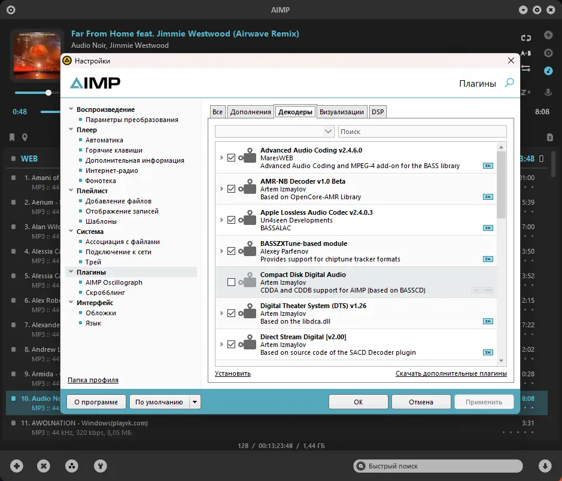Expand Apple Lossless Audio Codec details
Image resolution: width=562 pixels, height=481 pixels.
pos(221,220)
